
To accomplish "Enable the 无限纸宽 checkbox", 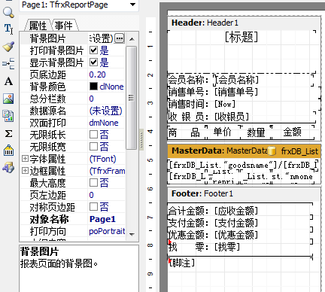I will [93, 147].
